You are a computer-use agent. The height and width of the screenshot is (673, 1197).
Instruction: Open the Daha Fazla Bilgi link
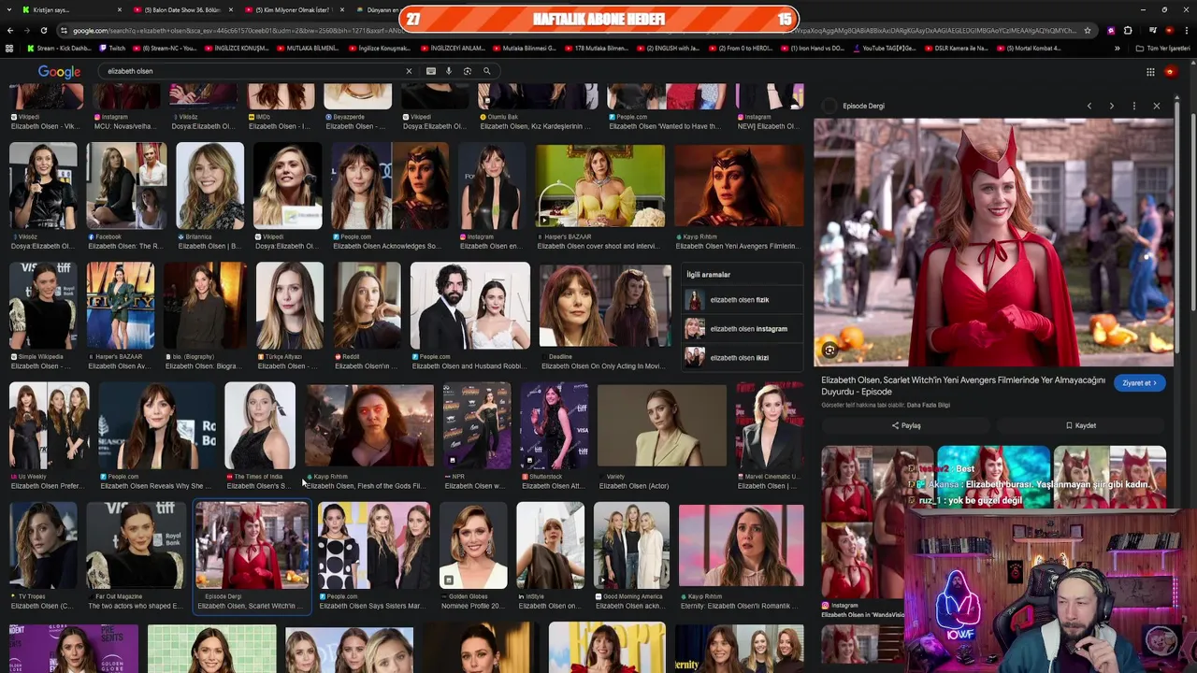point(929,405)
